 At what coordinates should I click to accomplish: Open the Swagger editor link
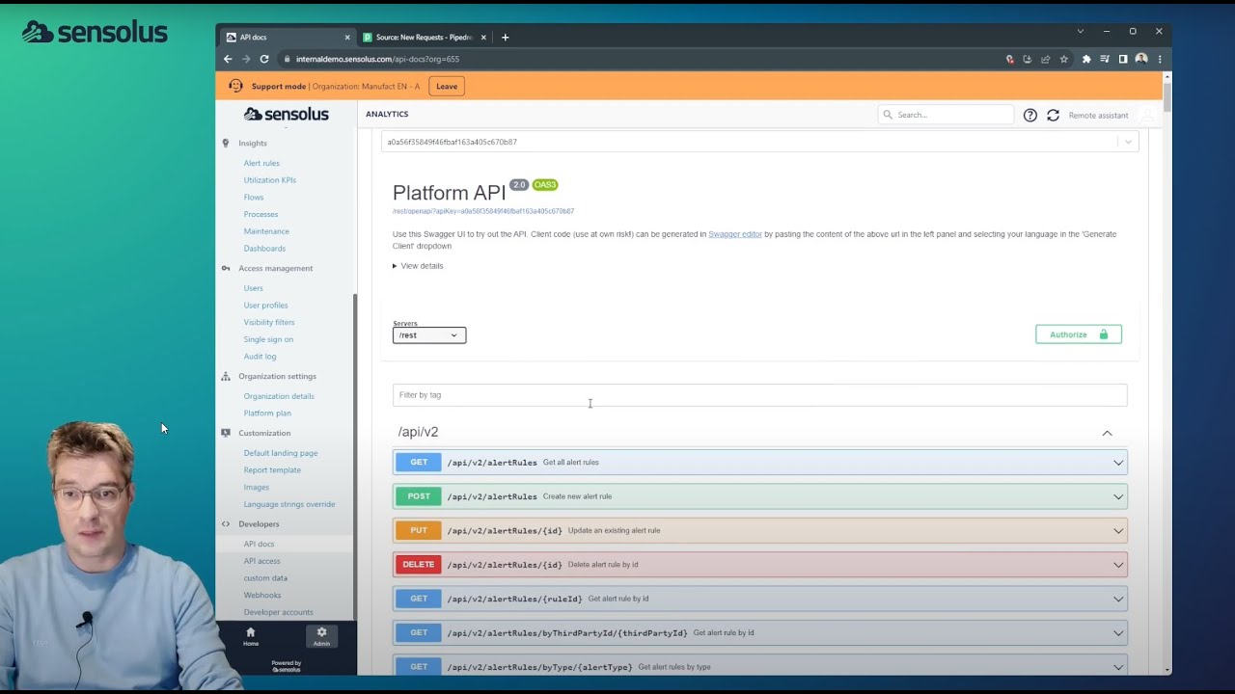[x=735, y=234]
